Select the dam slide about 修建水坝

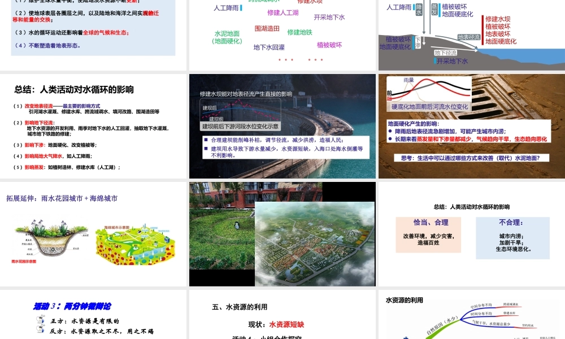pos(282,126)
